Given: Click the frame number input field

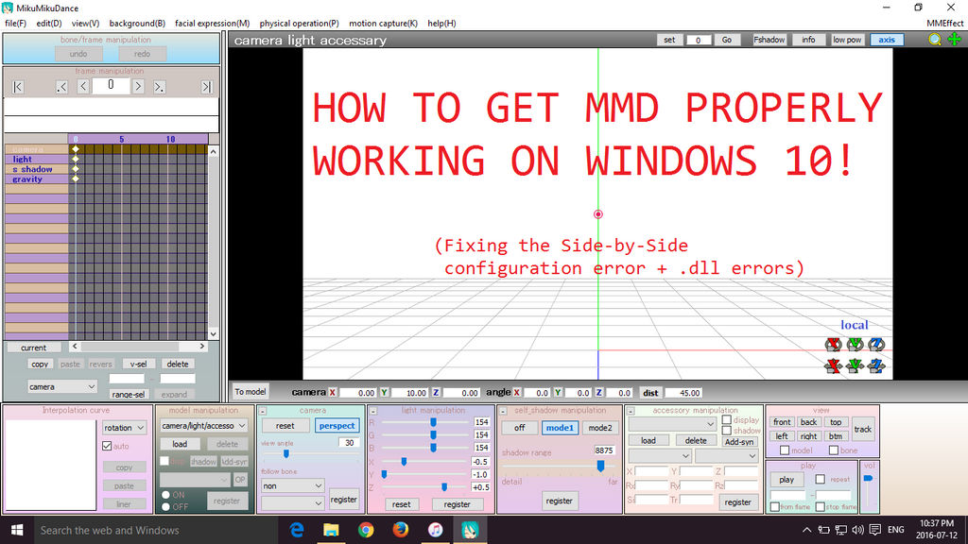Looking at the screenshot, I should (x=112, y=86).
